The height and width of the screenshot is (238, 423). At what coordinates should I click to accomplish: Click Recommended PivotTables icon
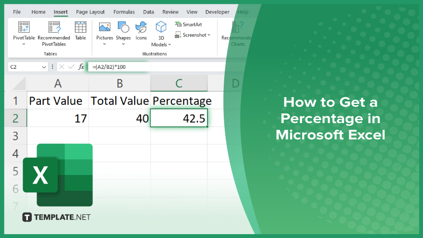[x=54, y=27]
